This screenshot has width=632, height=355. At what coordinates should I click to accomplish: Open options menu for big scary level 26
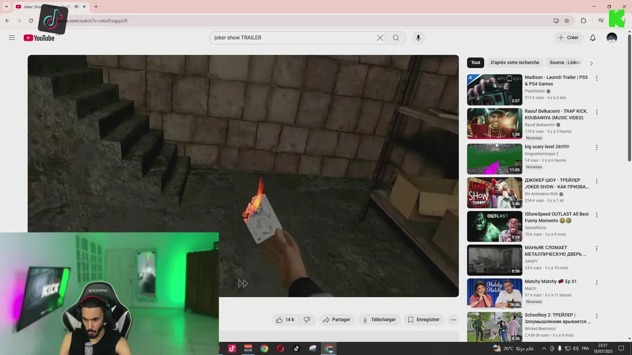click(596, 147)
